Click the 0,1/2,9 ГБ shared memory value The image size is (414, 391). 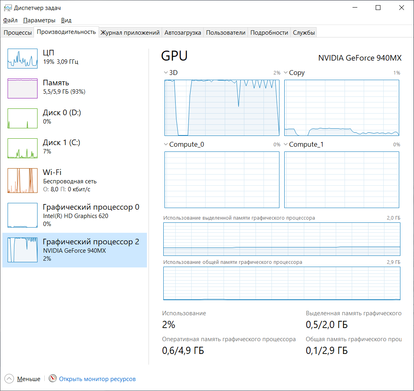point(327,350)
